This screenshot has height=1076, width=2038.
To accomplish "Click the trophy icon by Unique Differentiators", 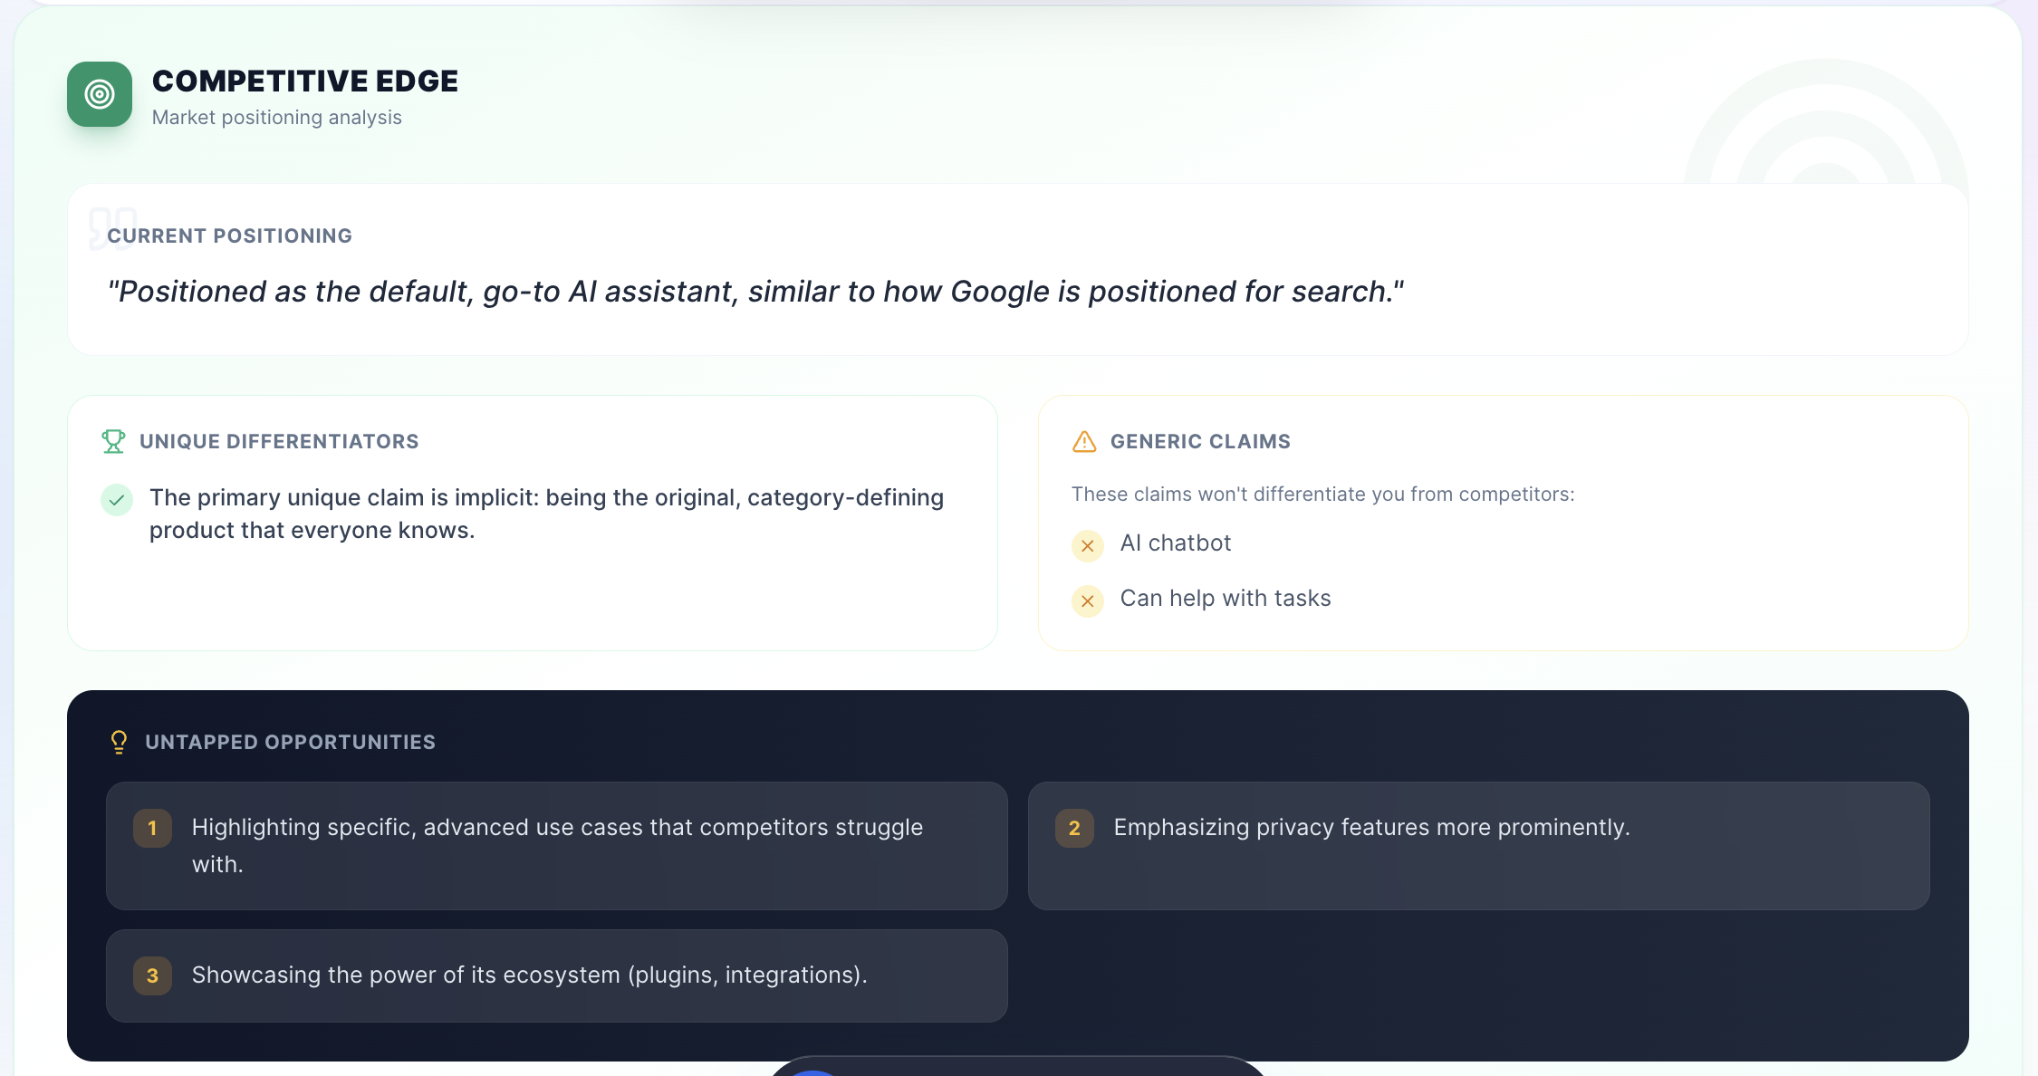I will (113, 441).
